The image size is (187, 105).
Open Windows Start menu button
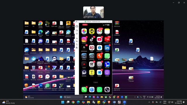click(63, 102)
